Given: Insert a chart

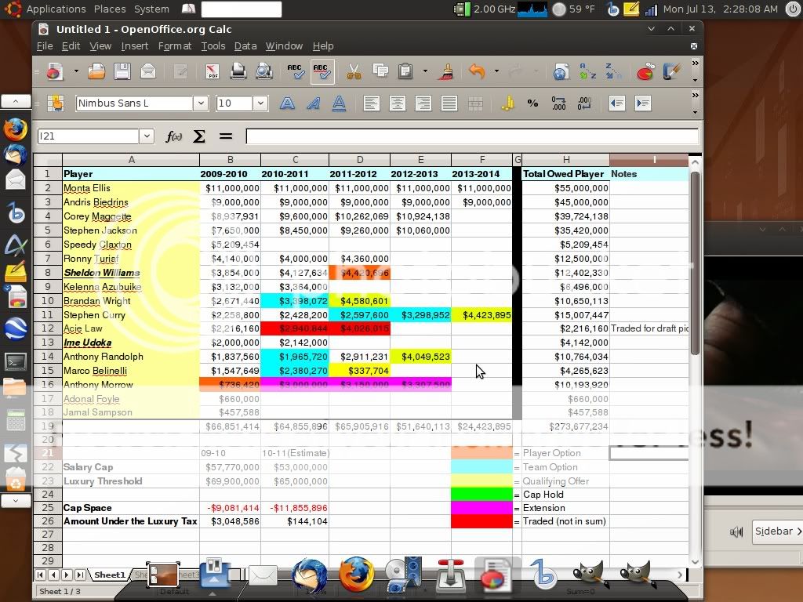Looking at the screenshot, I should point(645,71).
